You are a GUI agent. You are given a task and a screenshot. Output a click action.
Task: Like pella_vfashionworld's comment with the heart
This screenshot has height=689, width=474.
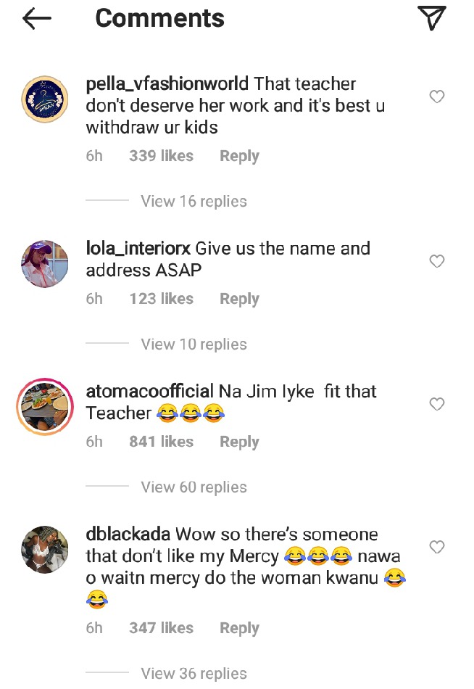tap(436, 96)
